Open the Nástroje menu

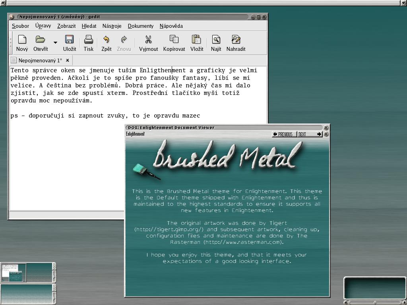coord(112,26)
